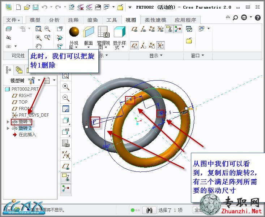Toggle point display in ribbon 显示 group
Viewport: 265px width, 217px height.
click(152, 29)
